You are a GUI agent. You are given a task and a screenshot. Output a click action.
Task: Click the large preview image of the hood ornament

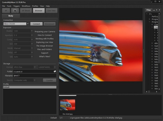tap(101, 51)
